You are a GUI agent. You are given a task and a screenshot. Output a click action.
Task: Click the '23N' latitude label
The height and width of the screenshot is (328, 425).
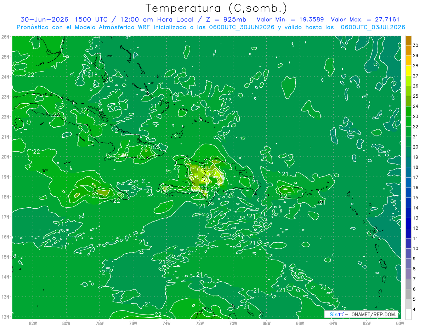point(5,97)
